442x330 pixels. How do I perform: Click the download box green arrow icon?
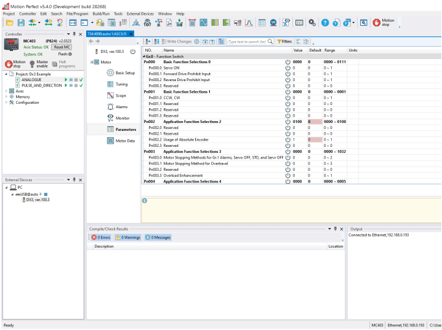pyautogui.click(x=179, y=23)
